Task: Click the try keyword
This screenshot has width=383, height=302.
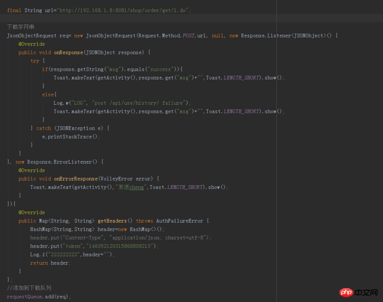Action: pyautogui.click(x=35, y=61)
